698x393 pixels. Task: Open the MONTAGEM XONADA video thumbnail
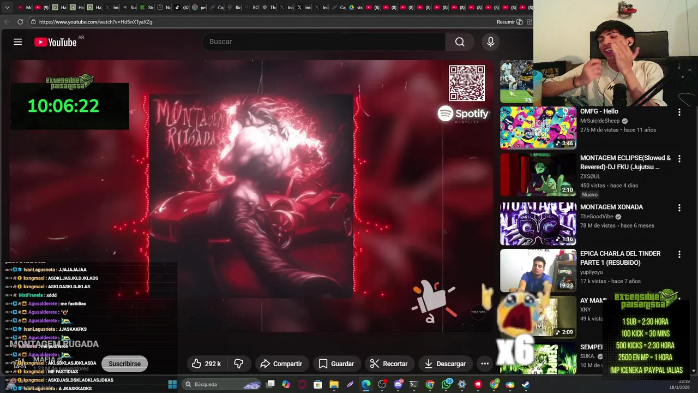[538, 224]
